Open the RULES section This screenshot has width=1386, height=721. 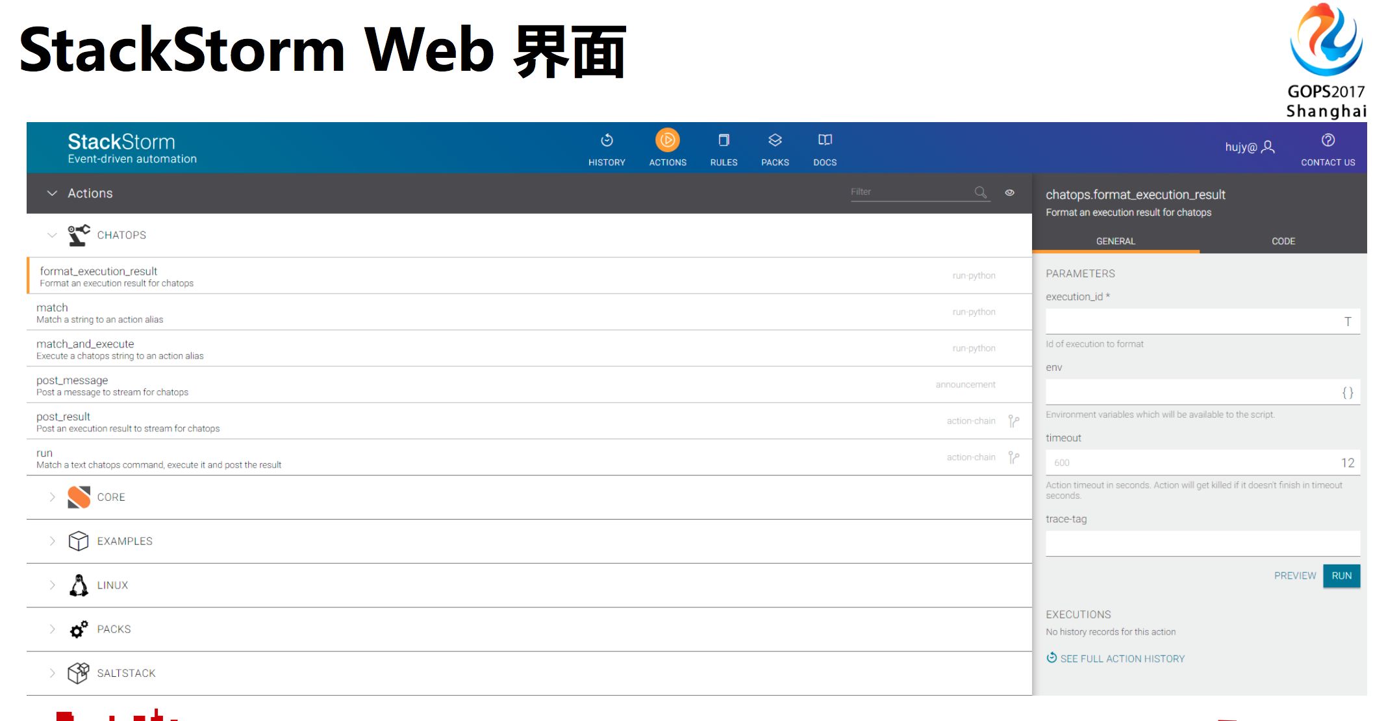[723, 148]
